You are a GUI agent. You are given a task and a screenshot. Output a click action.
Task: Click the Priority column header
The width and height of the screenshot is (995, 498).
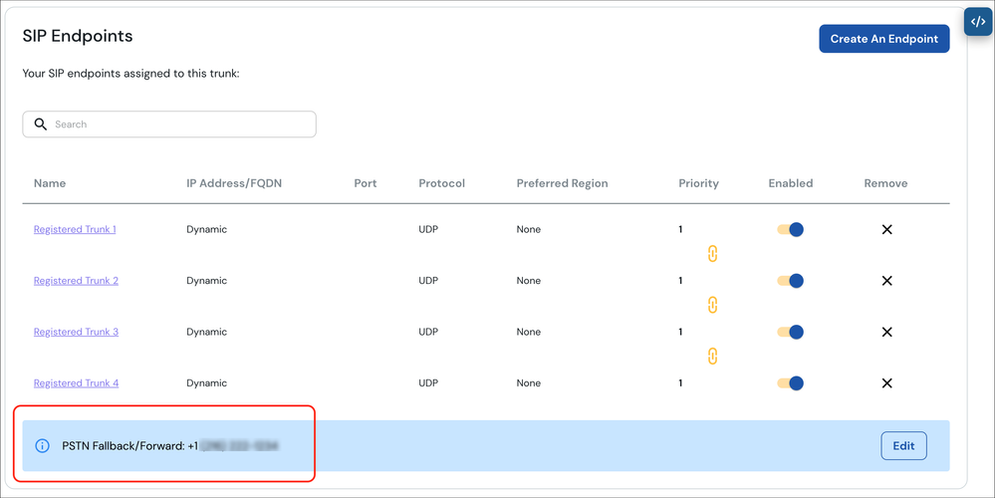pyautogui.click(x=698, y=183)
